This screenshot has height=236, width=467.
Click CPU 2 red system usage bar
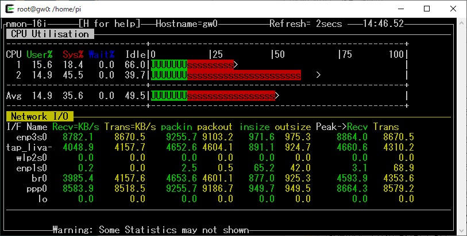click(x=244, y=75)
